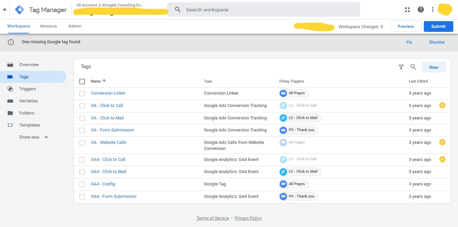Viewport: 458px width, 227px height.
Task: Open the help question mark icon
Action: (x=420, y=10)
